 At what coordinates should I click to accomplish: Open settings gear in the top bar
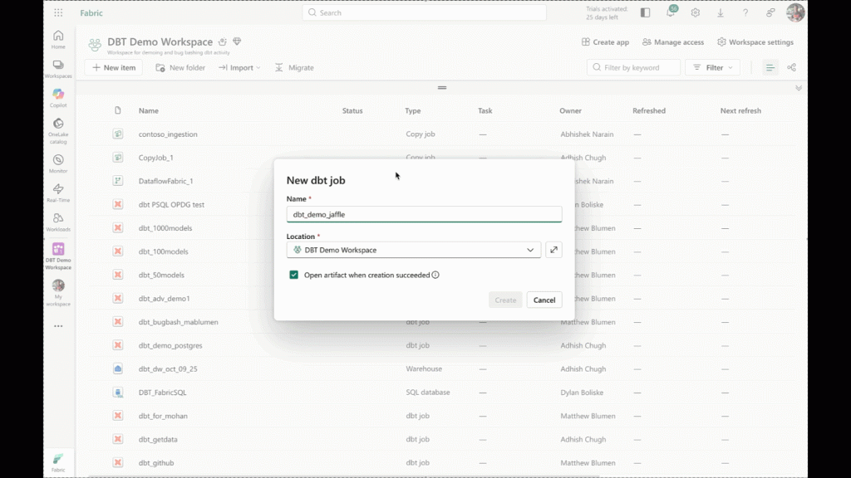coord(696,12)
